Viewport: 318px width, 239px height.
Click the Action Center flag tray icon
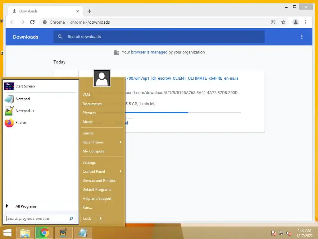[x=274, y=233]
